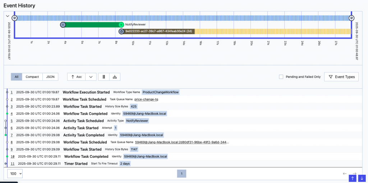Click event 1 gray status dot
This screenshot has height=183, width=368.
coord(7,92)
